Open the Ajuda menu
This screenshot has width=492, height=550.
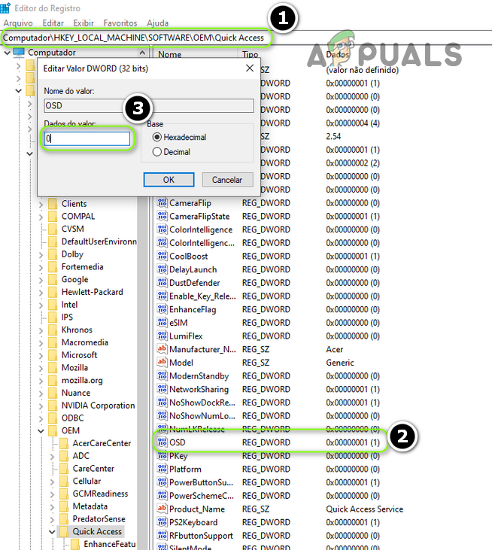[x=157, y=23]
